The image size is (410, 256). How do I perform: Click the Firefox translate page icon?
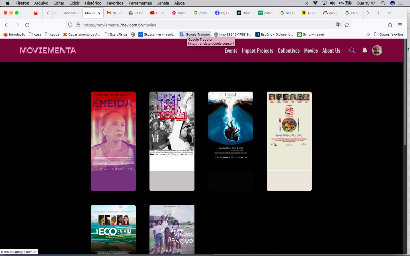pos(339,25)
